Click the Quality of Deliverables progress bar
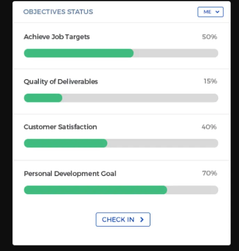This screenshot has width=239, height=251. 121,98
